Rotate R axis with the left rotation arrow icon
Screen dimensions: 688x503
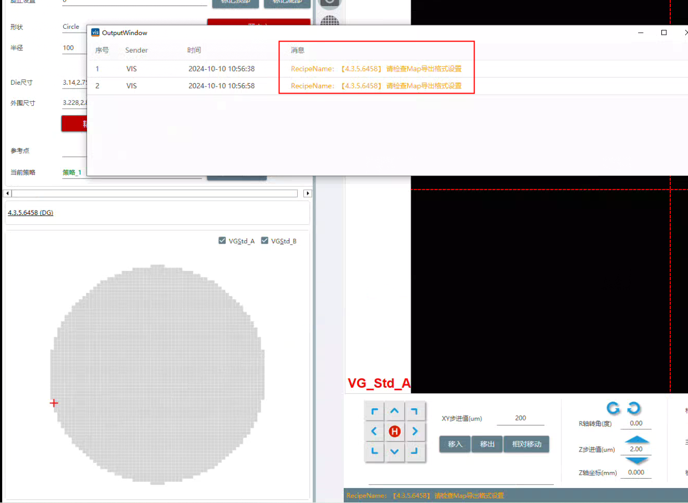tap(613, 409)
